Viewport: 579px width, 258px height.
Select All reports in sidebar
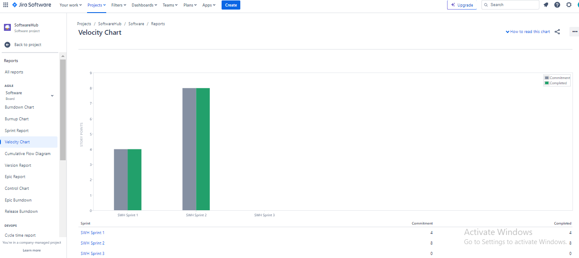pyautogui.click(x=14, y=72)
